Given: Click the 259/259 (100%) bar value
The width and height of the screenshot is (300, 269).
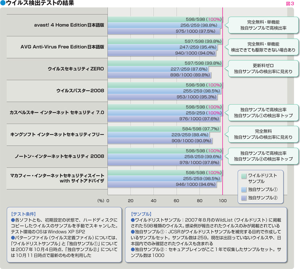Looking at the screenshot, I should pos(203,113).
